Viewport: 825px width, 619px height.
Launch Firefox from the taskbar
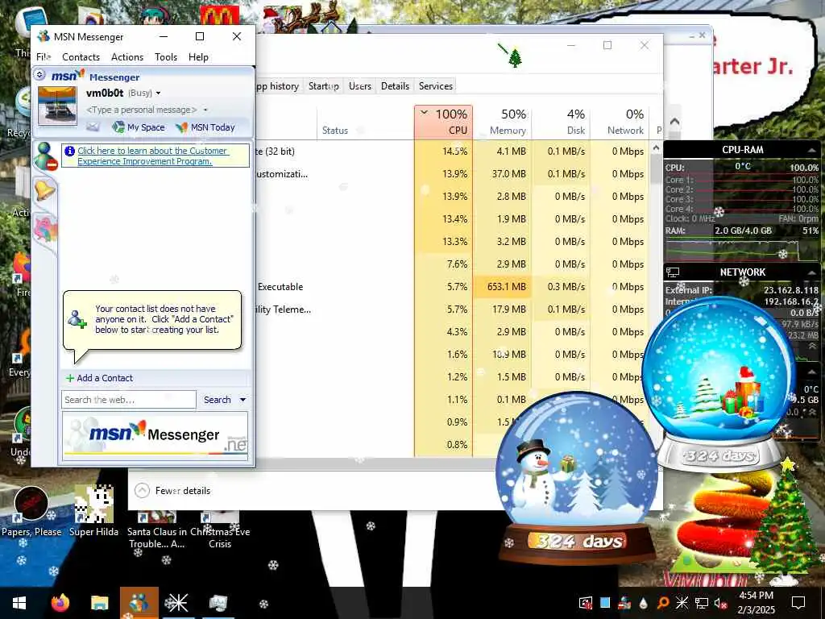click(60, 603)
